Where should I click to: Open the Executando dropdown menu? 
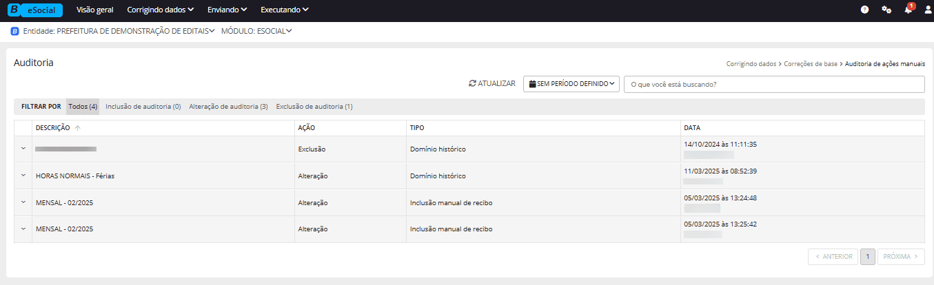(284, 10)
